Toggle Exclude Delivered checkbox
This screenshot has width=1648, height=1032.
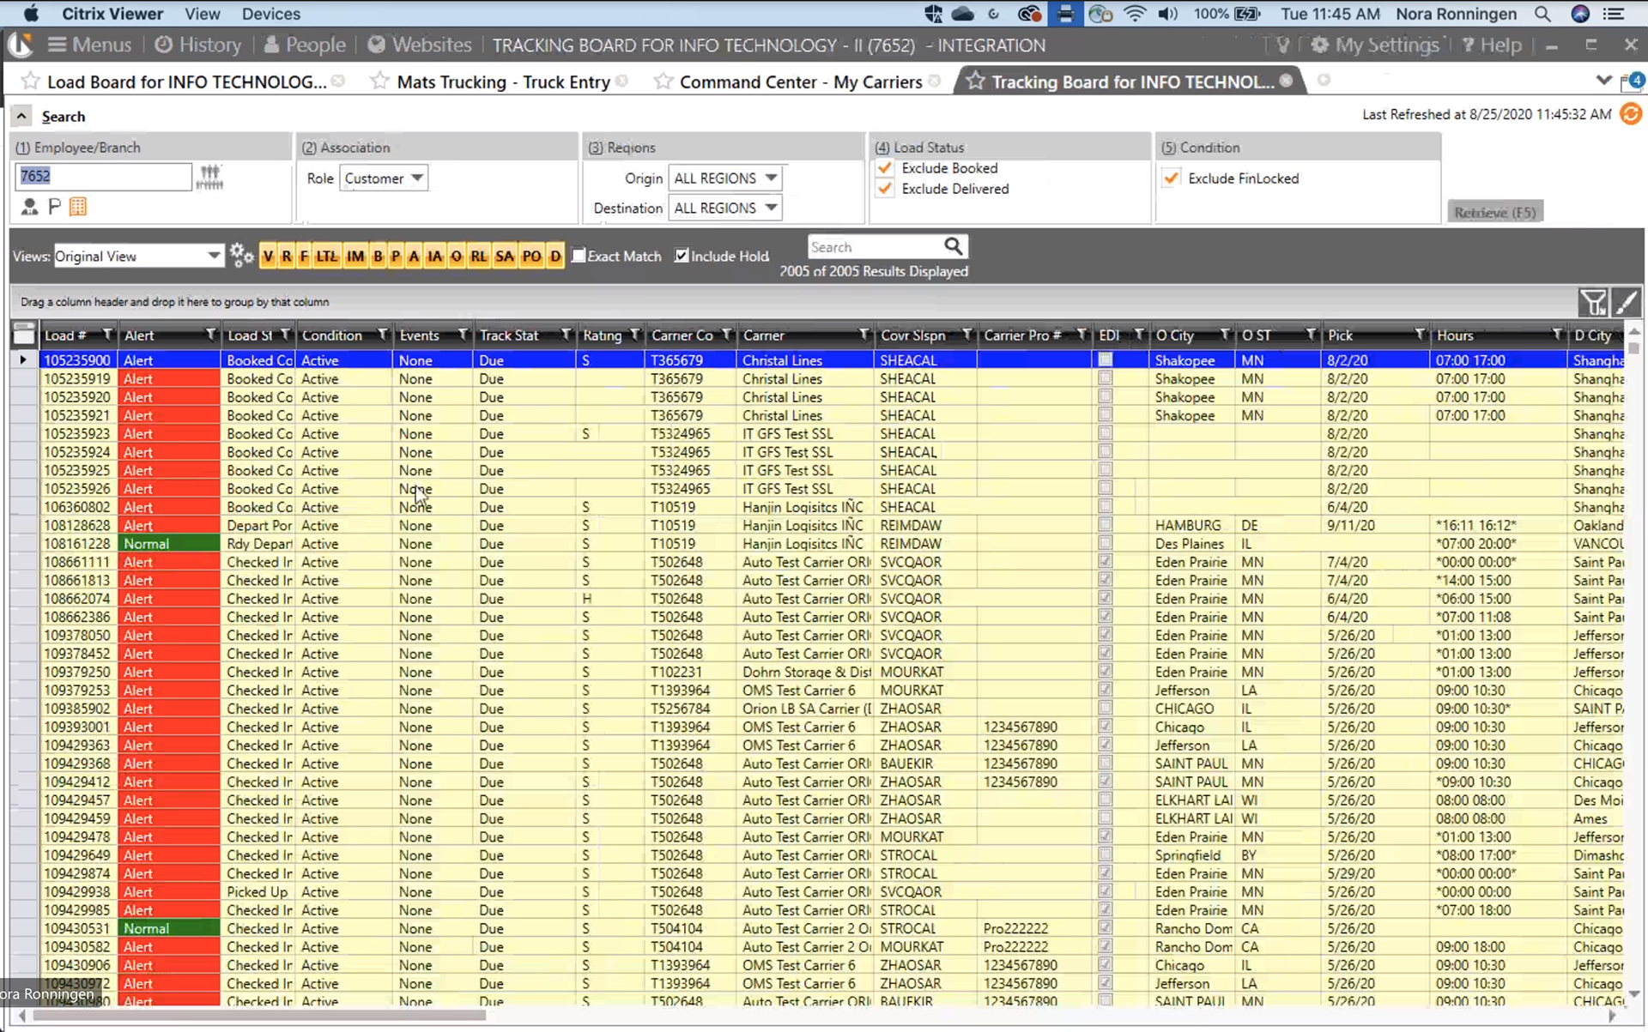[x=885, y=189]
